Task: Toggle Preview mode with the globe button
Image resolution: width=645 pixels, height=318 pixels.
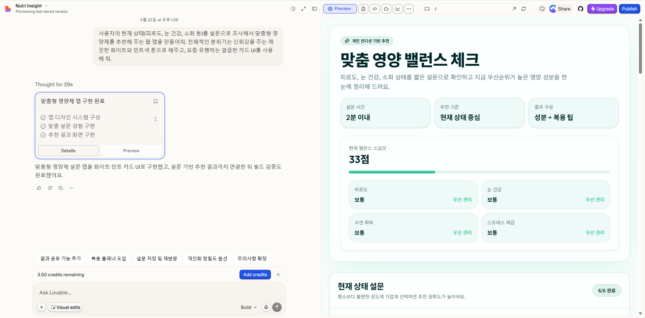Action: tap(340, 9)
